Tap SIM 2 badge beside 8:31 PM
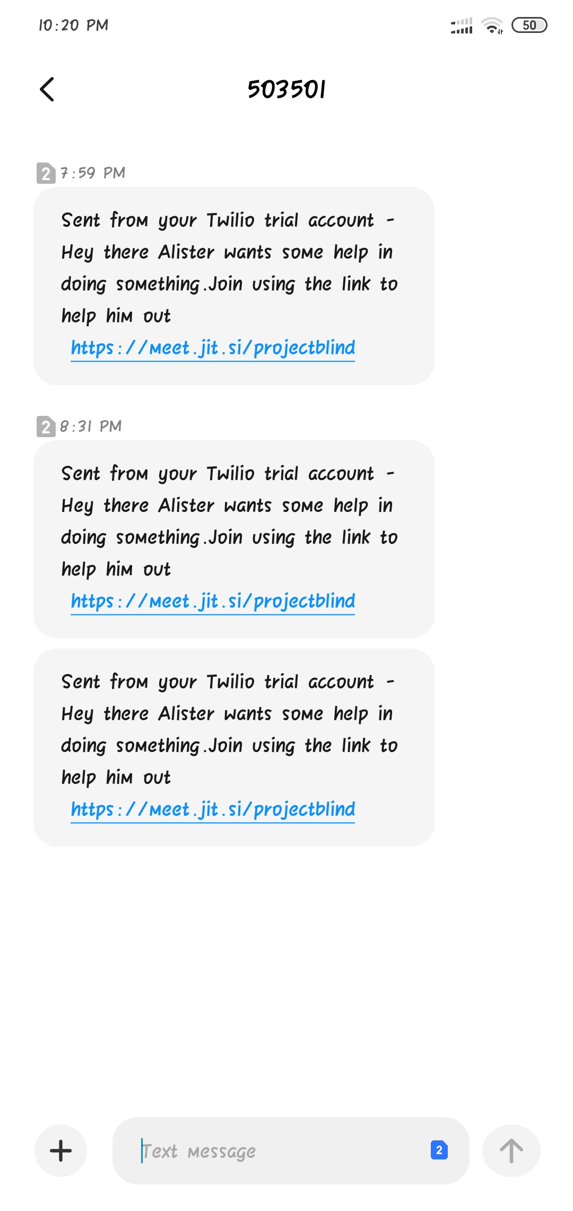Screen dimensions: 573x1211 click(46, 427)
